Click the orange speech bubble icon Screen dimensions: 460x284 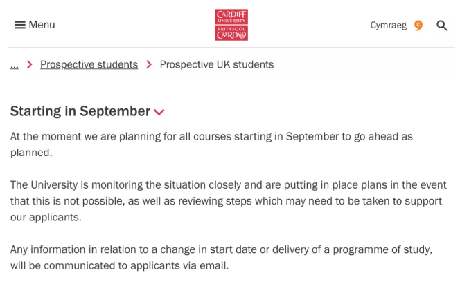coord(418,26)
